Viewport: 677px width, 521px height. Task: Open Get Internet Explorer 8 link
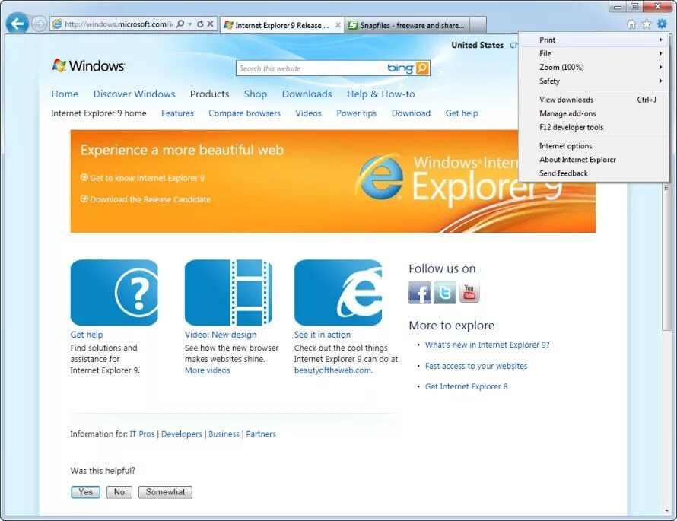pos(466,387)
